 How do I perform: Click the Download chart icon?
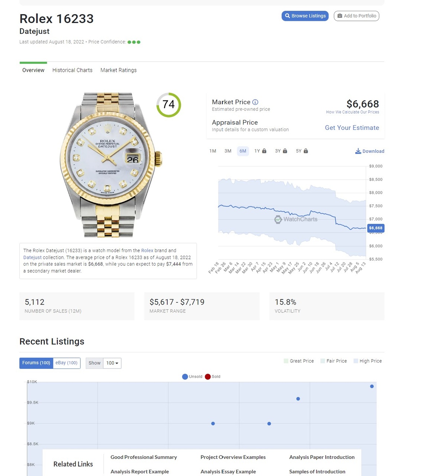pos(358,151)
